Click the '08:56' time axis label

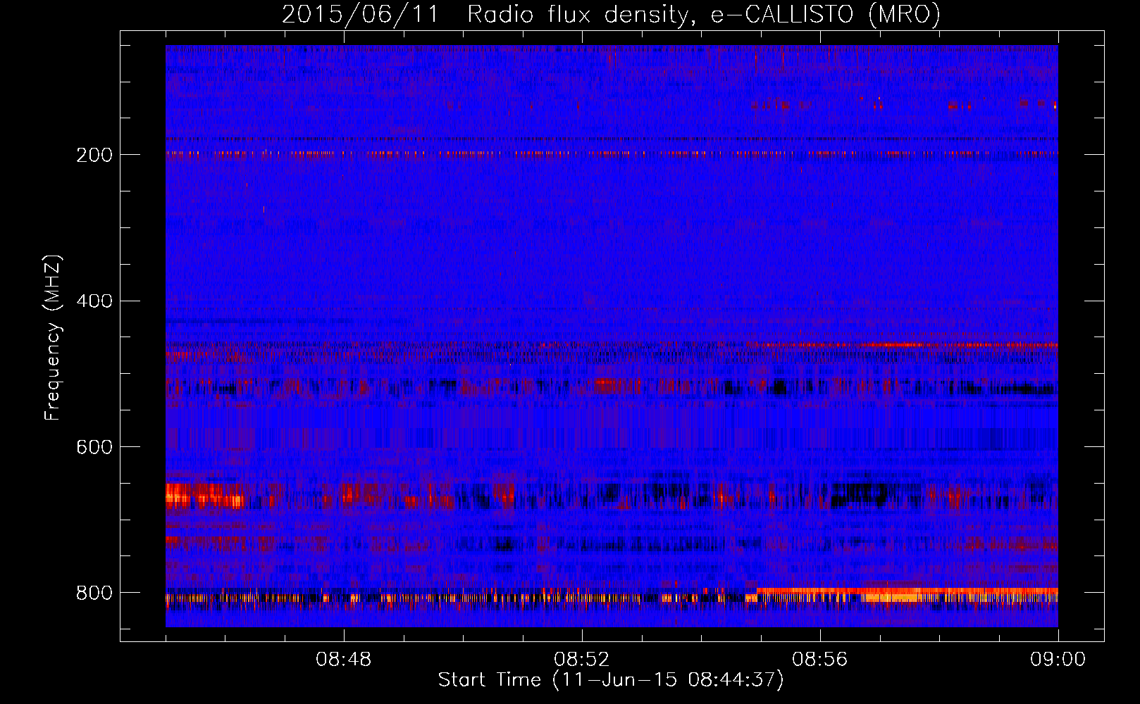tap(820, 660)
